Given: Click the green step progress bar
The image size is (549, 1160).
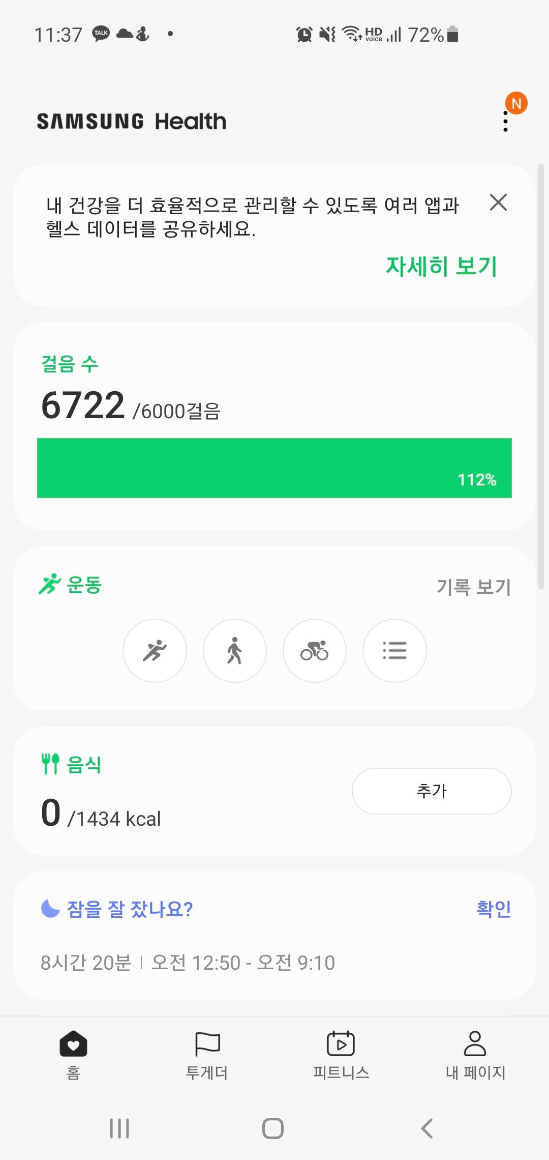Looking at the screenshot, I should (x=274, y=468).
